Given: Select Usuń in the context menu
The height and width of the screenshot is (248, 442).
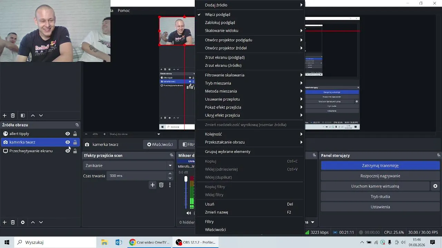Looking at the screenshot, I should [x=250, y=204].
